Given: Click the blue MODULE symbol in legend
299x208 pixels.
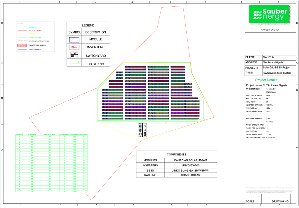Looking at the screenshot, I should pos(74,39).
